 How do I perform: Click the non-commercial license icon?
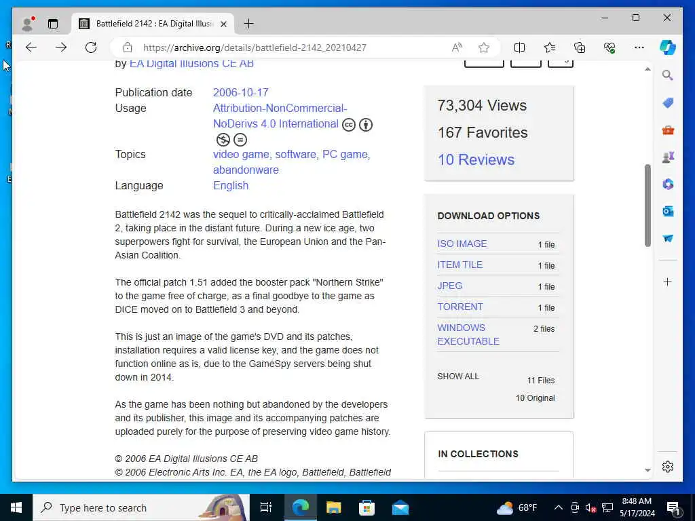pos(223,140)
